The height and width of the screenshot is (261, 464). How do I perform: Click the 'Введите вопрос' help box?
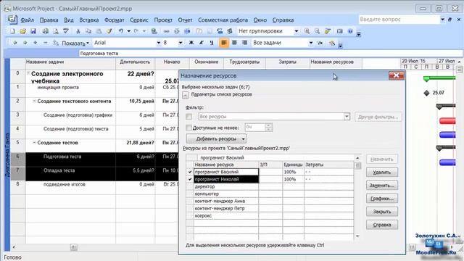pos(399,20)
